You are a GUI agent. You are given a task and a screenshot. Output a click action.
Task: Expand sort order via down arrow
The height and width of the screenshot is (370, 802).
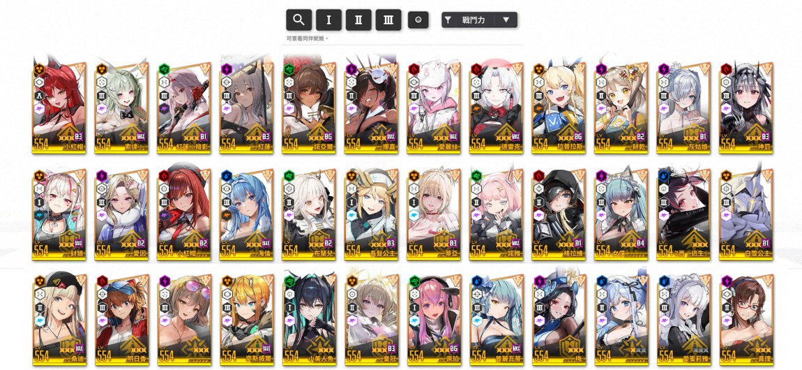pos(506,20)
